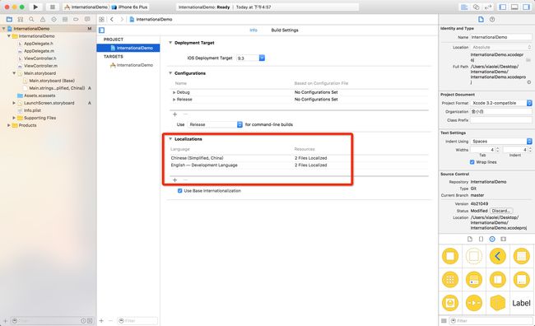The height and width of the screenshot is (326, 535).
Task: Go forward in editor history
Action: [x=122, y=20]
